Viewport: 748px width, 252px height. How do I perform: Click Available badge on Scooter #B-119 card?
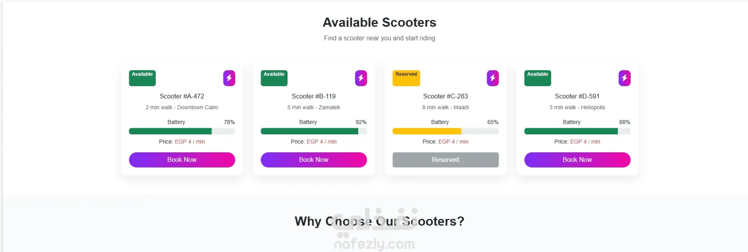(274, 78)
